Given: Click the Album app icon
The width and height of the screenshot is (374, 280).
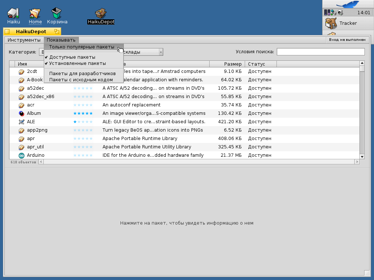Looking at the screenshot, I should (22, 113).
